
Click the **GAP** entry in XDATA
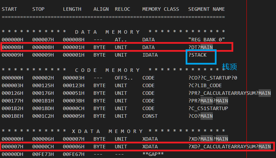[x=153, y=154]
